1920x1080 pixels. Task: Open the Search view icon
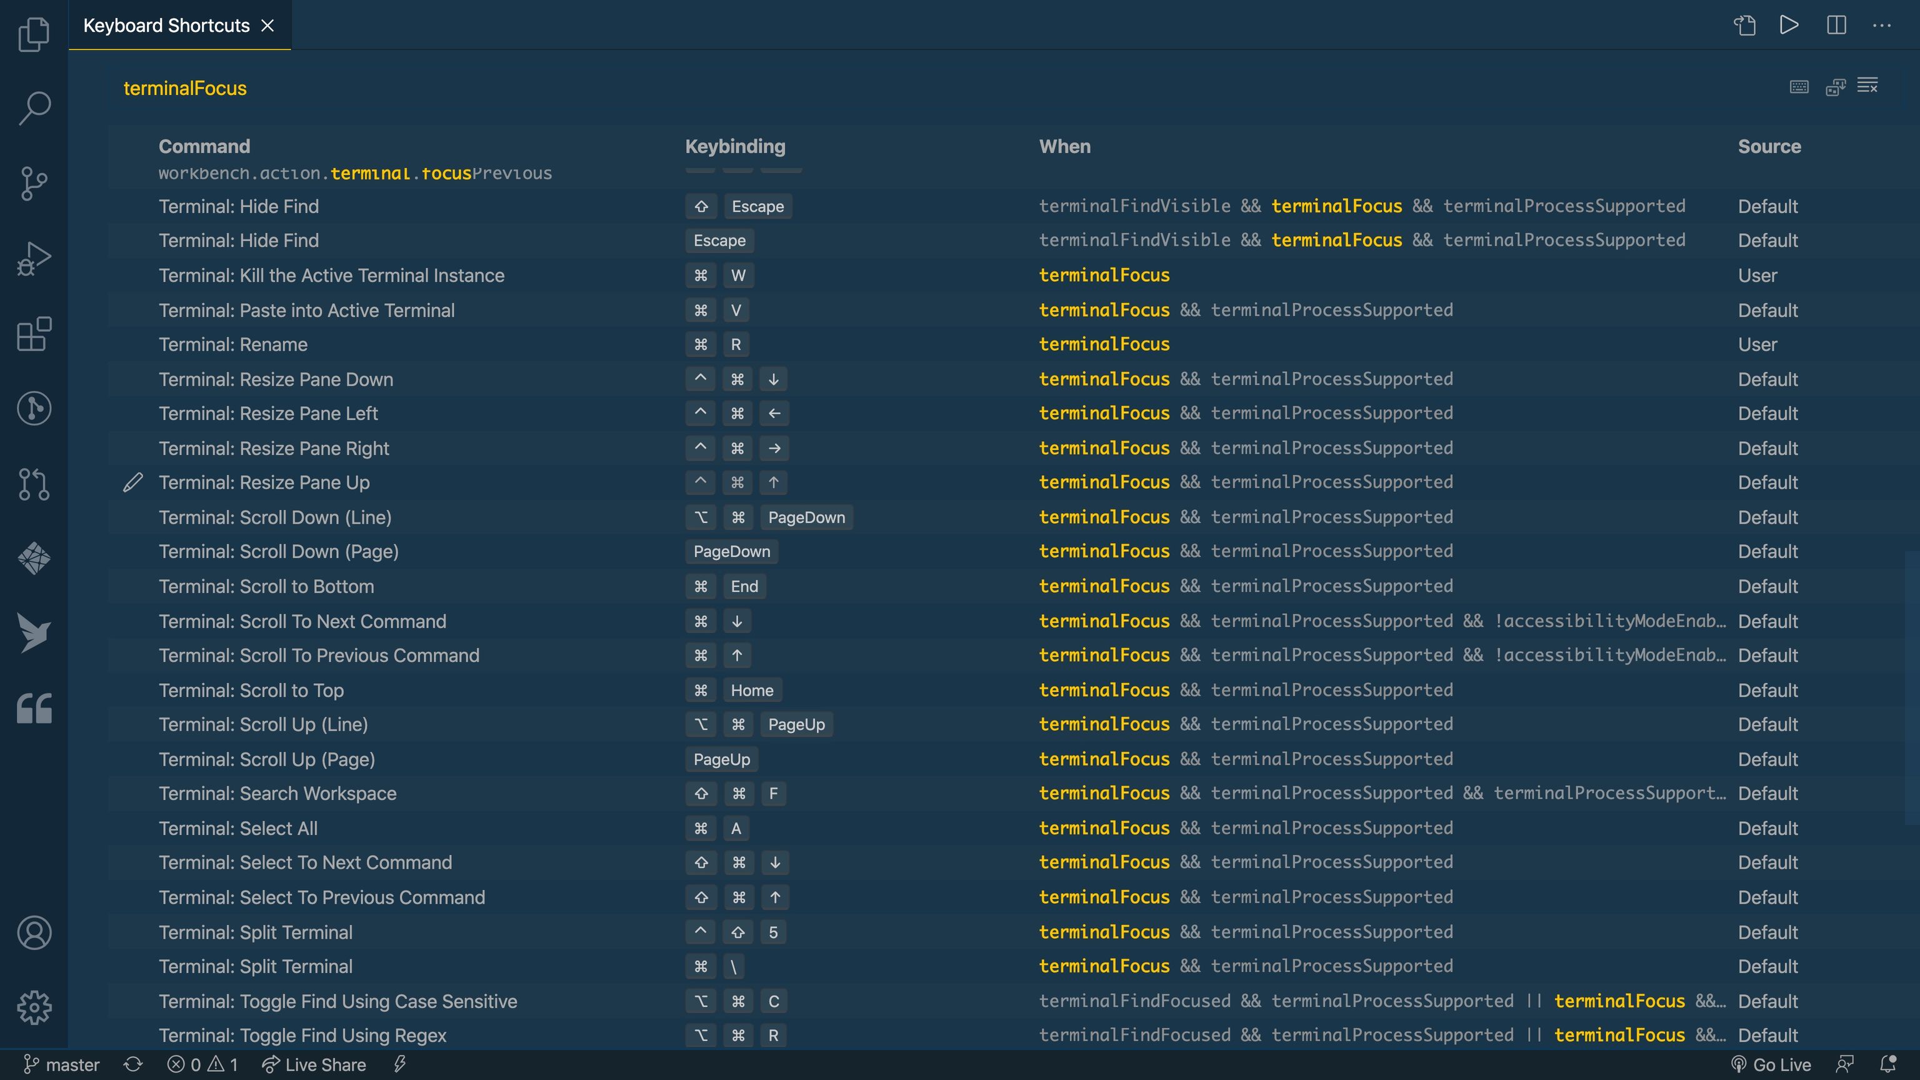34,108
